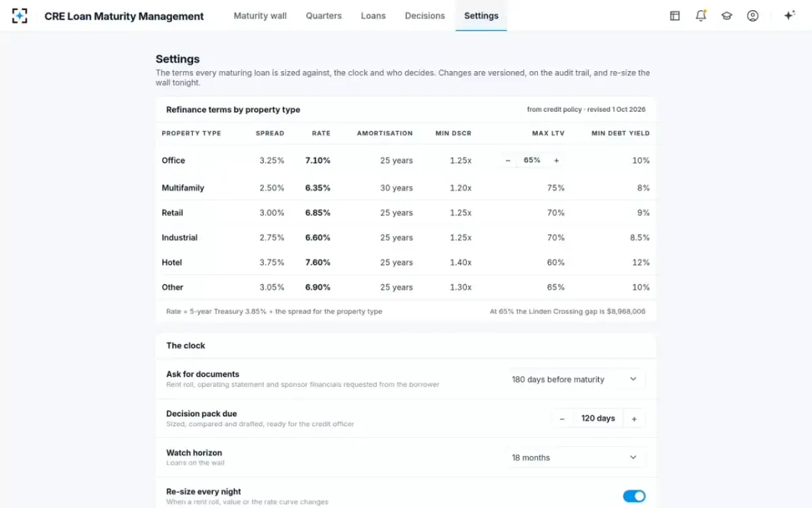This screenshot has width=812, height=508.
Task: Click the SPREAD column header
Action: click(270, 133)
